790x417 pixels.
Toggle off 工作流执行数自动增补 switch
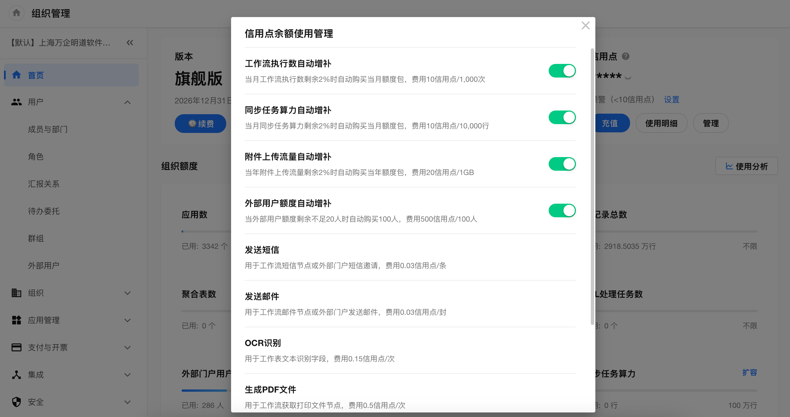point(562,71)
